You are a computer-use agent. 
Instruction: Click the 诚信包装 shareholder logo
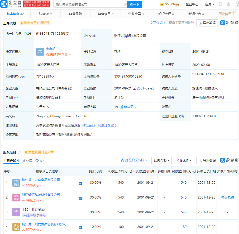16,197
